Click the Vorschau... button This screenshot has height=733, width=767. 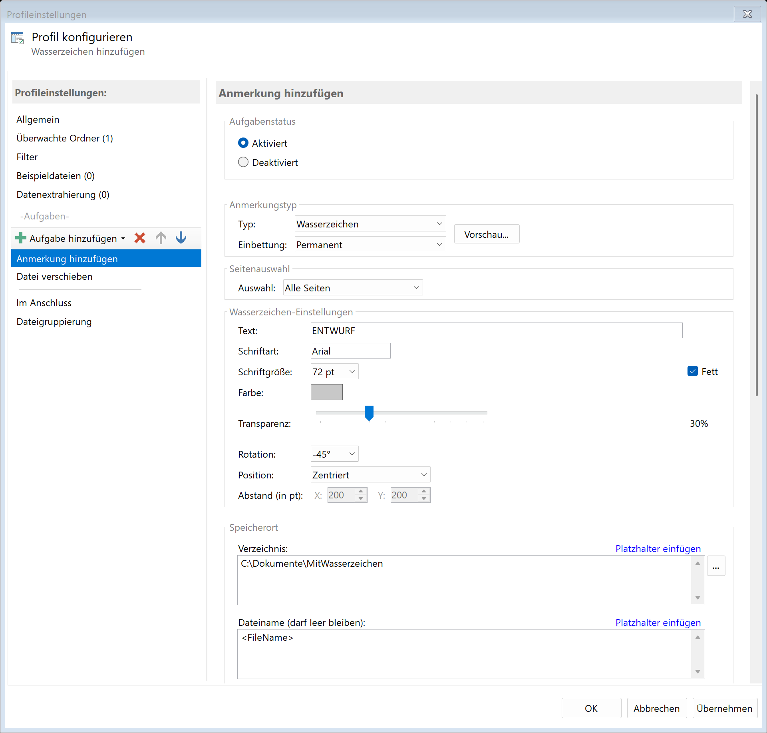pyautogui.click(x=486, y=234)
